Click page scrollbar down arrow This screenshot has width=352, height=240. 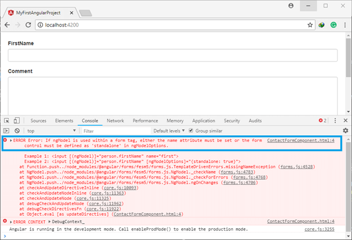tap(349, 112)
